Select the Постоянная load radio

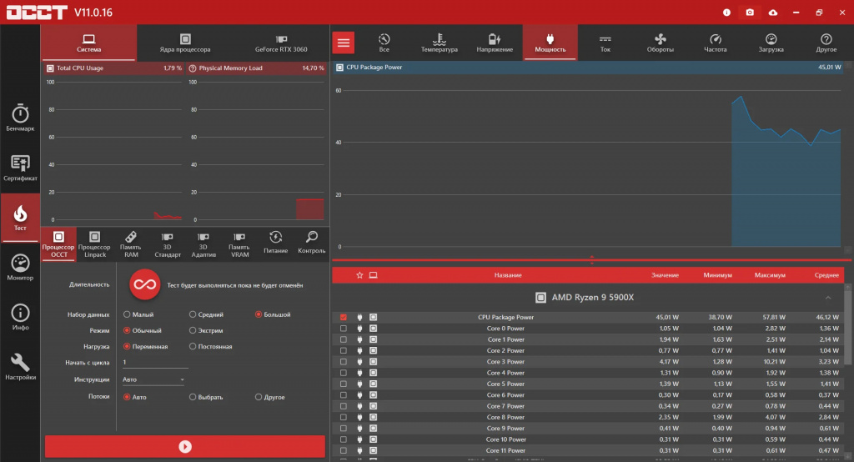click(193, 347)
